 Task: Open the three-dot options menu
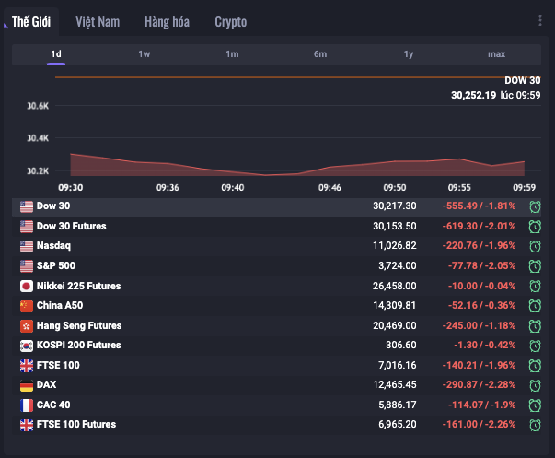[540, 20]
